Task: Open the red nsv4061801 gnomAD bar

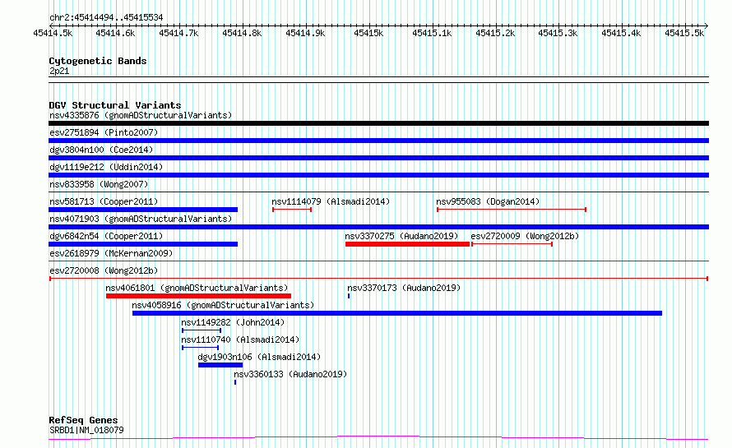Action: [198, 296]
